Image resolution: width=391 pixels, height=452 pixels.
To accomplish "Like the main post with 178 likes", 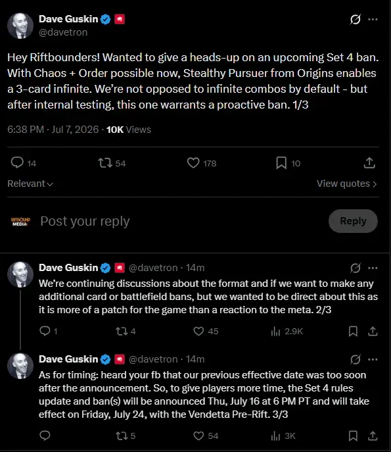I will pos(193,163).
